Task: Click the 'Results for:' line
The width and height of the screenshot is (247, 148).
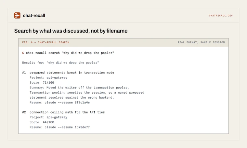Action: [60, 63]
